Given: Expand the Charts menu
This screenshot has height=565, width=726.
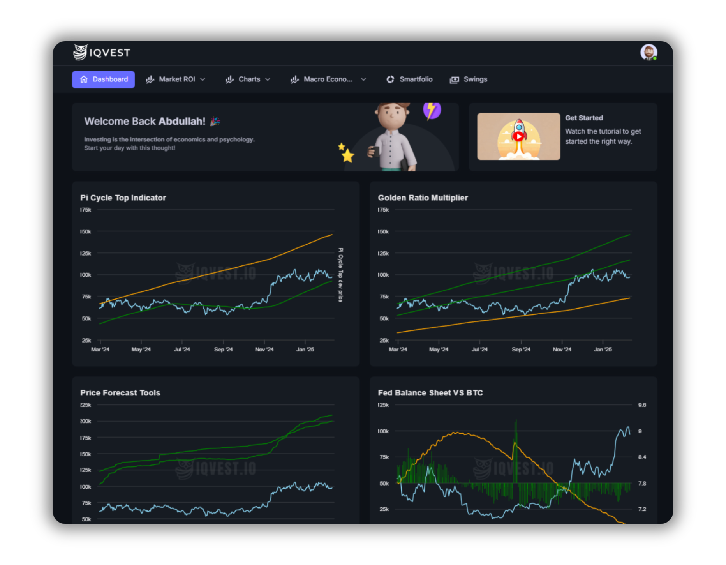Looking at the screenshot, I should click(x=268, y=79).
